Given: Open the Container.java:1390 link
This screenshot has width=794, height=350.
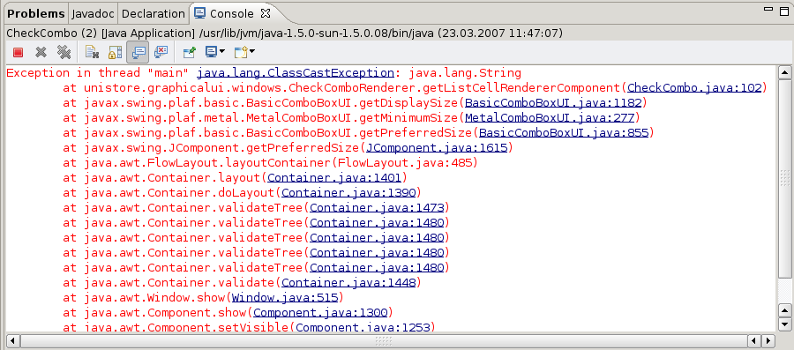Looking at the screenshot, I should coord(348,193).
